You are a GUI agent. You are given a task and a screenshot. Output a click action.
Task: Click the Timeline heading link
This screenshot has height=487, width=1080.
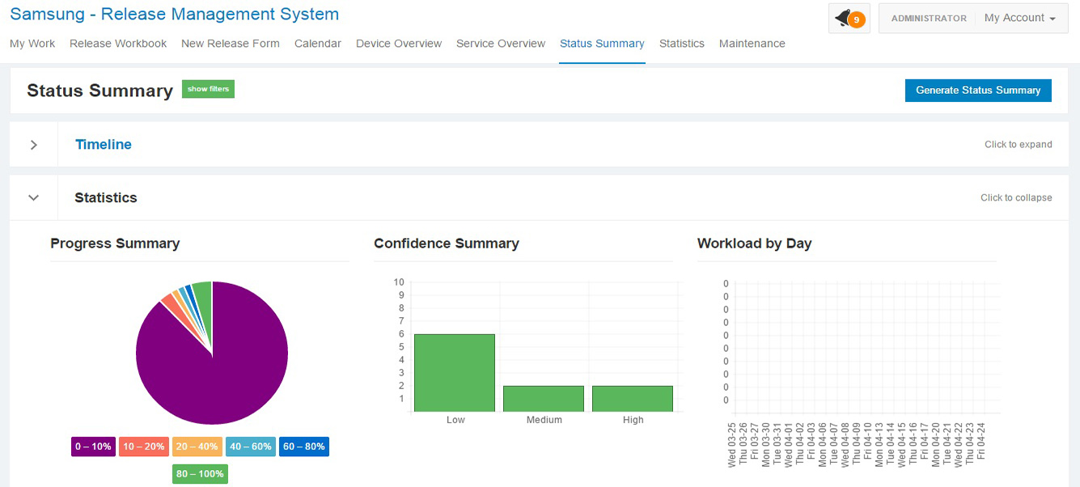coord(104,145)
